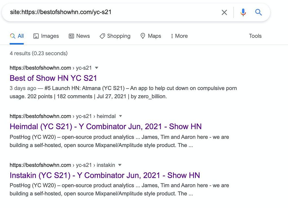Switch to the Maps tab
Screen dimensions: 288x208
coord(151,36)
